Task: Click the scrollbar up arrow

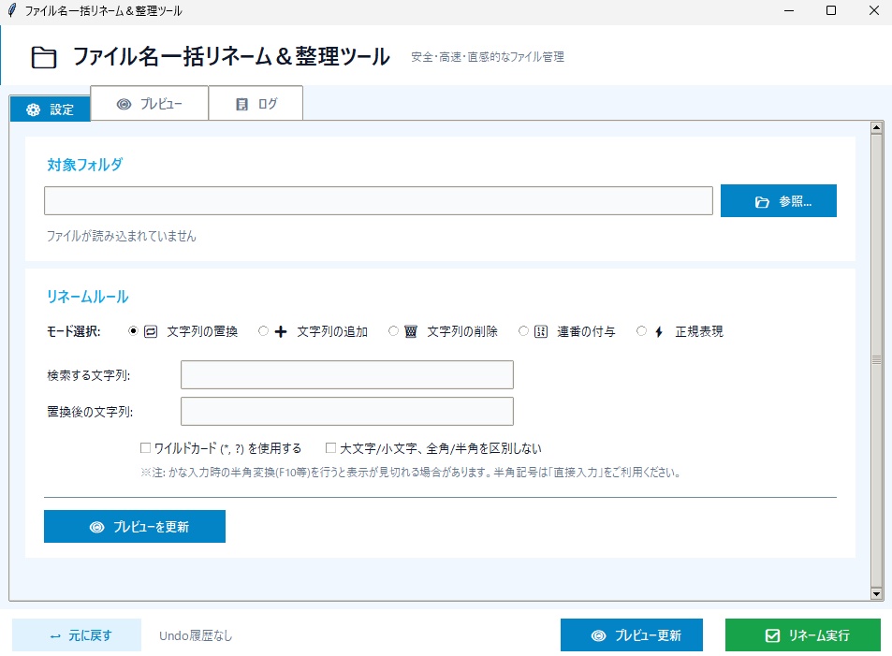Action: (x=877, y=127)
